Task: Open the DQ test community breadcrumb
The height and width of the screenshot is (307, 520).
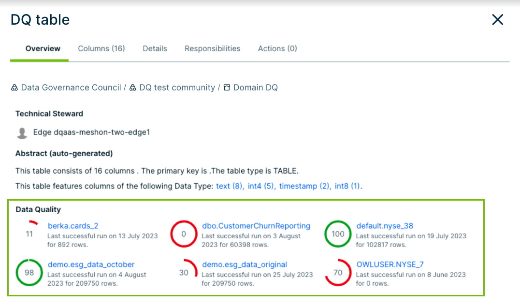Action: [177, 88]
